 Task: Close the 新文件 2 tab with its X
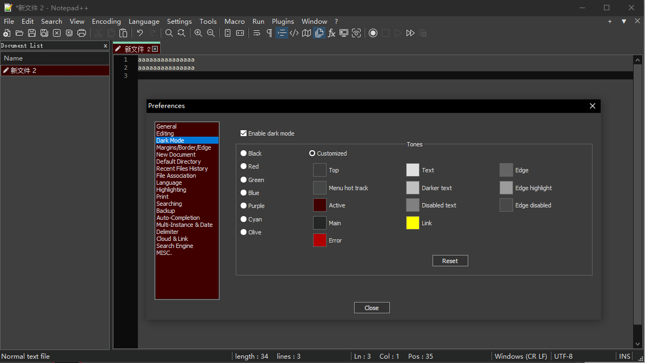155,49
